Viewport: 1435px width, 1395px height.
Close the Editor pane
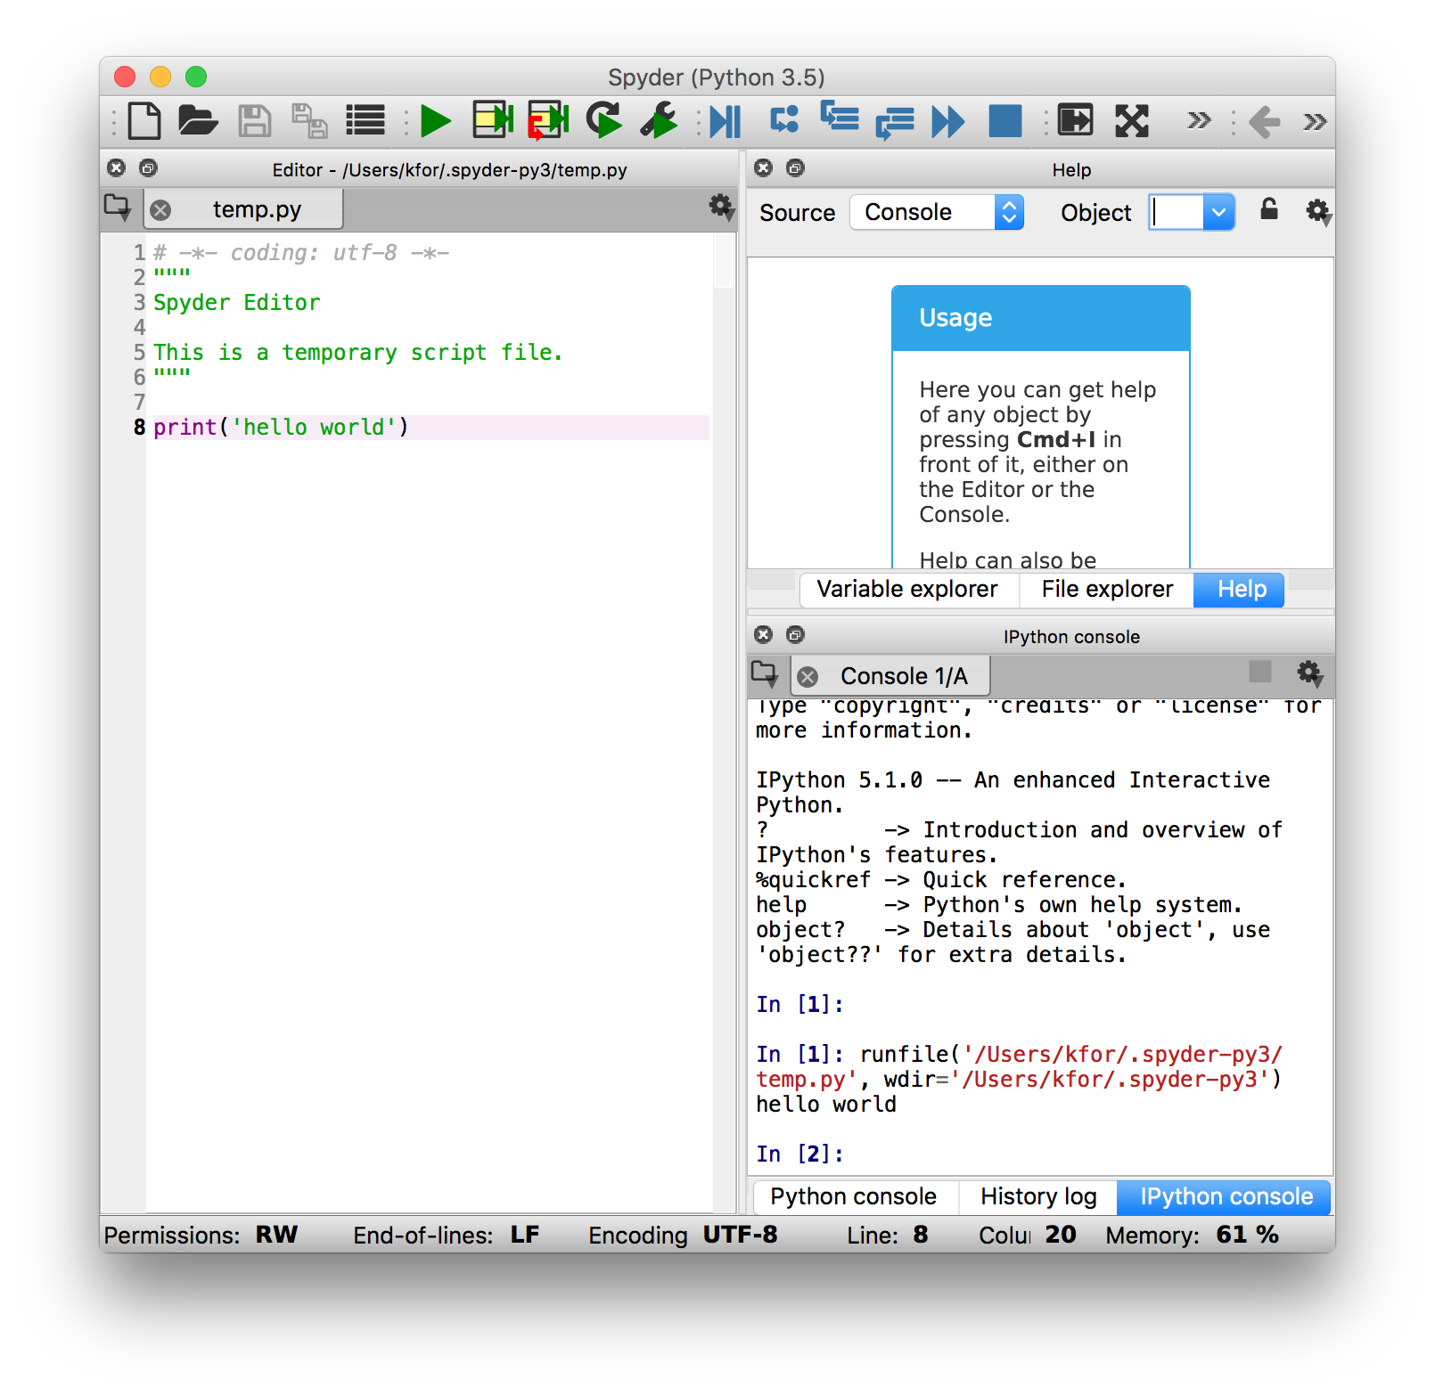117,167
